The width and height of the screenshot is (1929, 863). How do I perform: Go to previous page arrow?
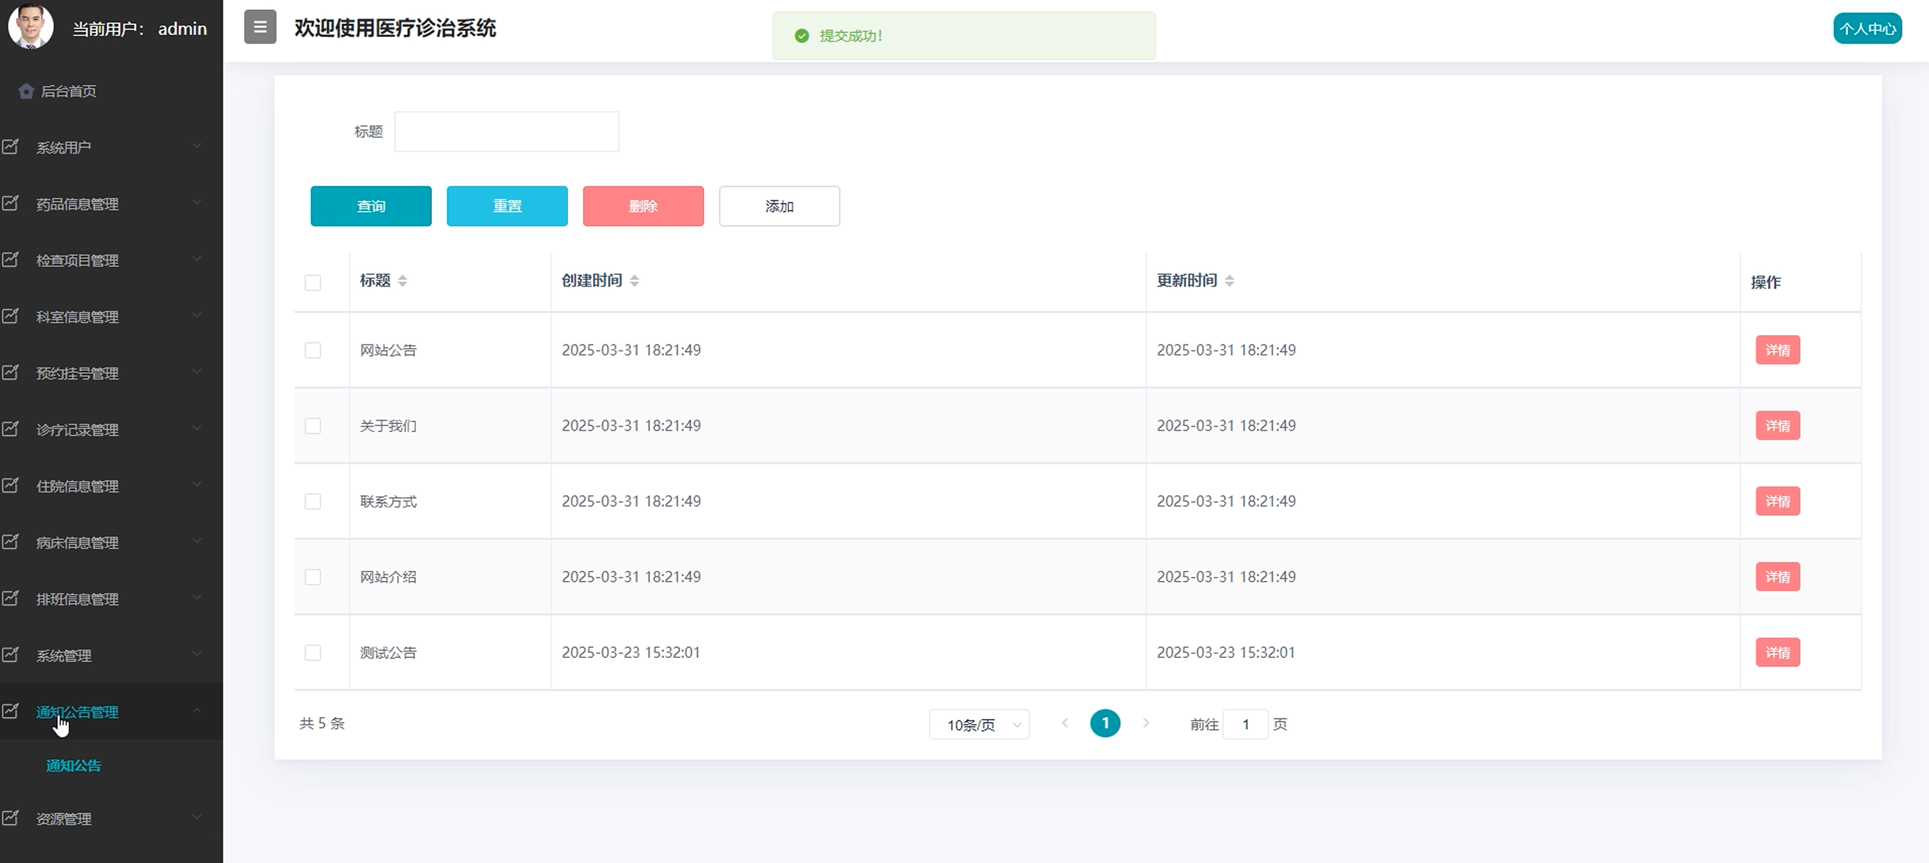click(x=1064, y=723)
